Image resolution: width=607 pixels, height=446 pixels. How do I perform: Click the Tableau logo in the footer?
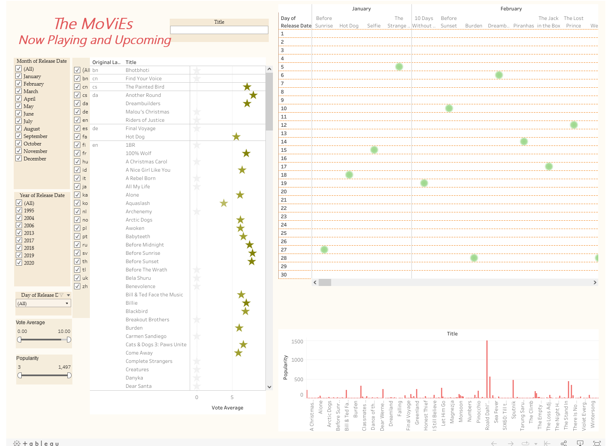pos(36,444)
